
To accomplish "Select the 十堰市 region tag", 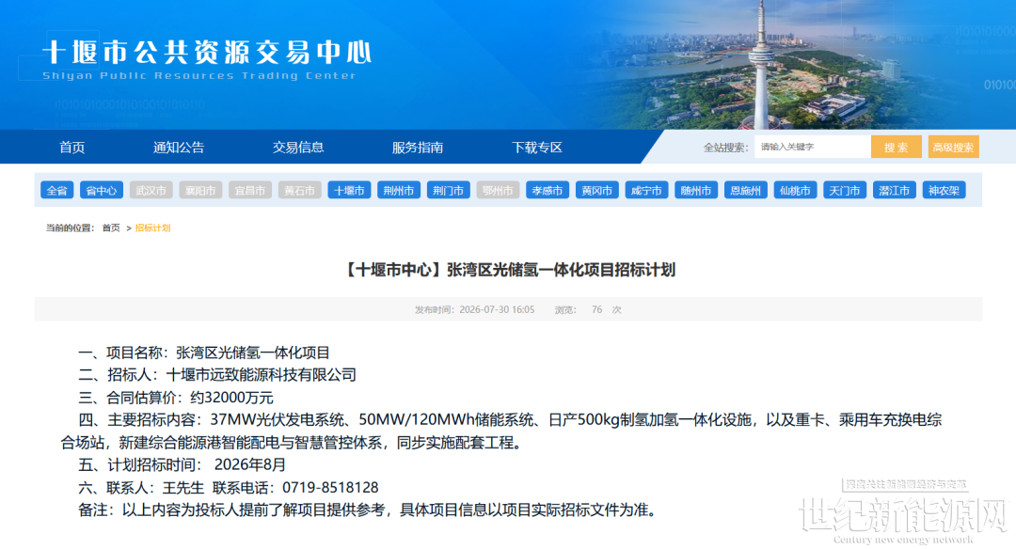I will pos(349,190).
